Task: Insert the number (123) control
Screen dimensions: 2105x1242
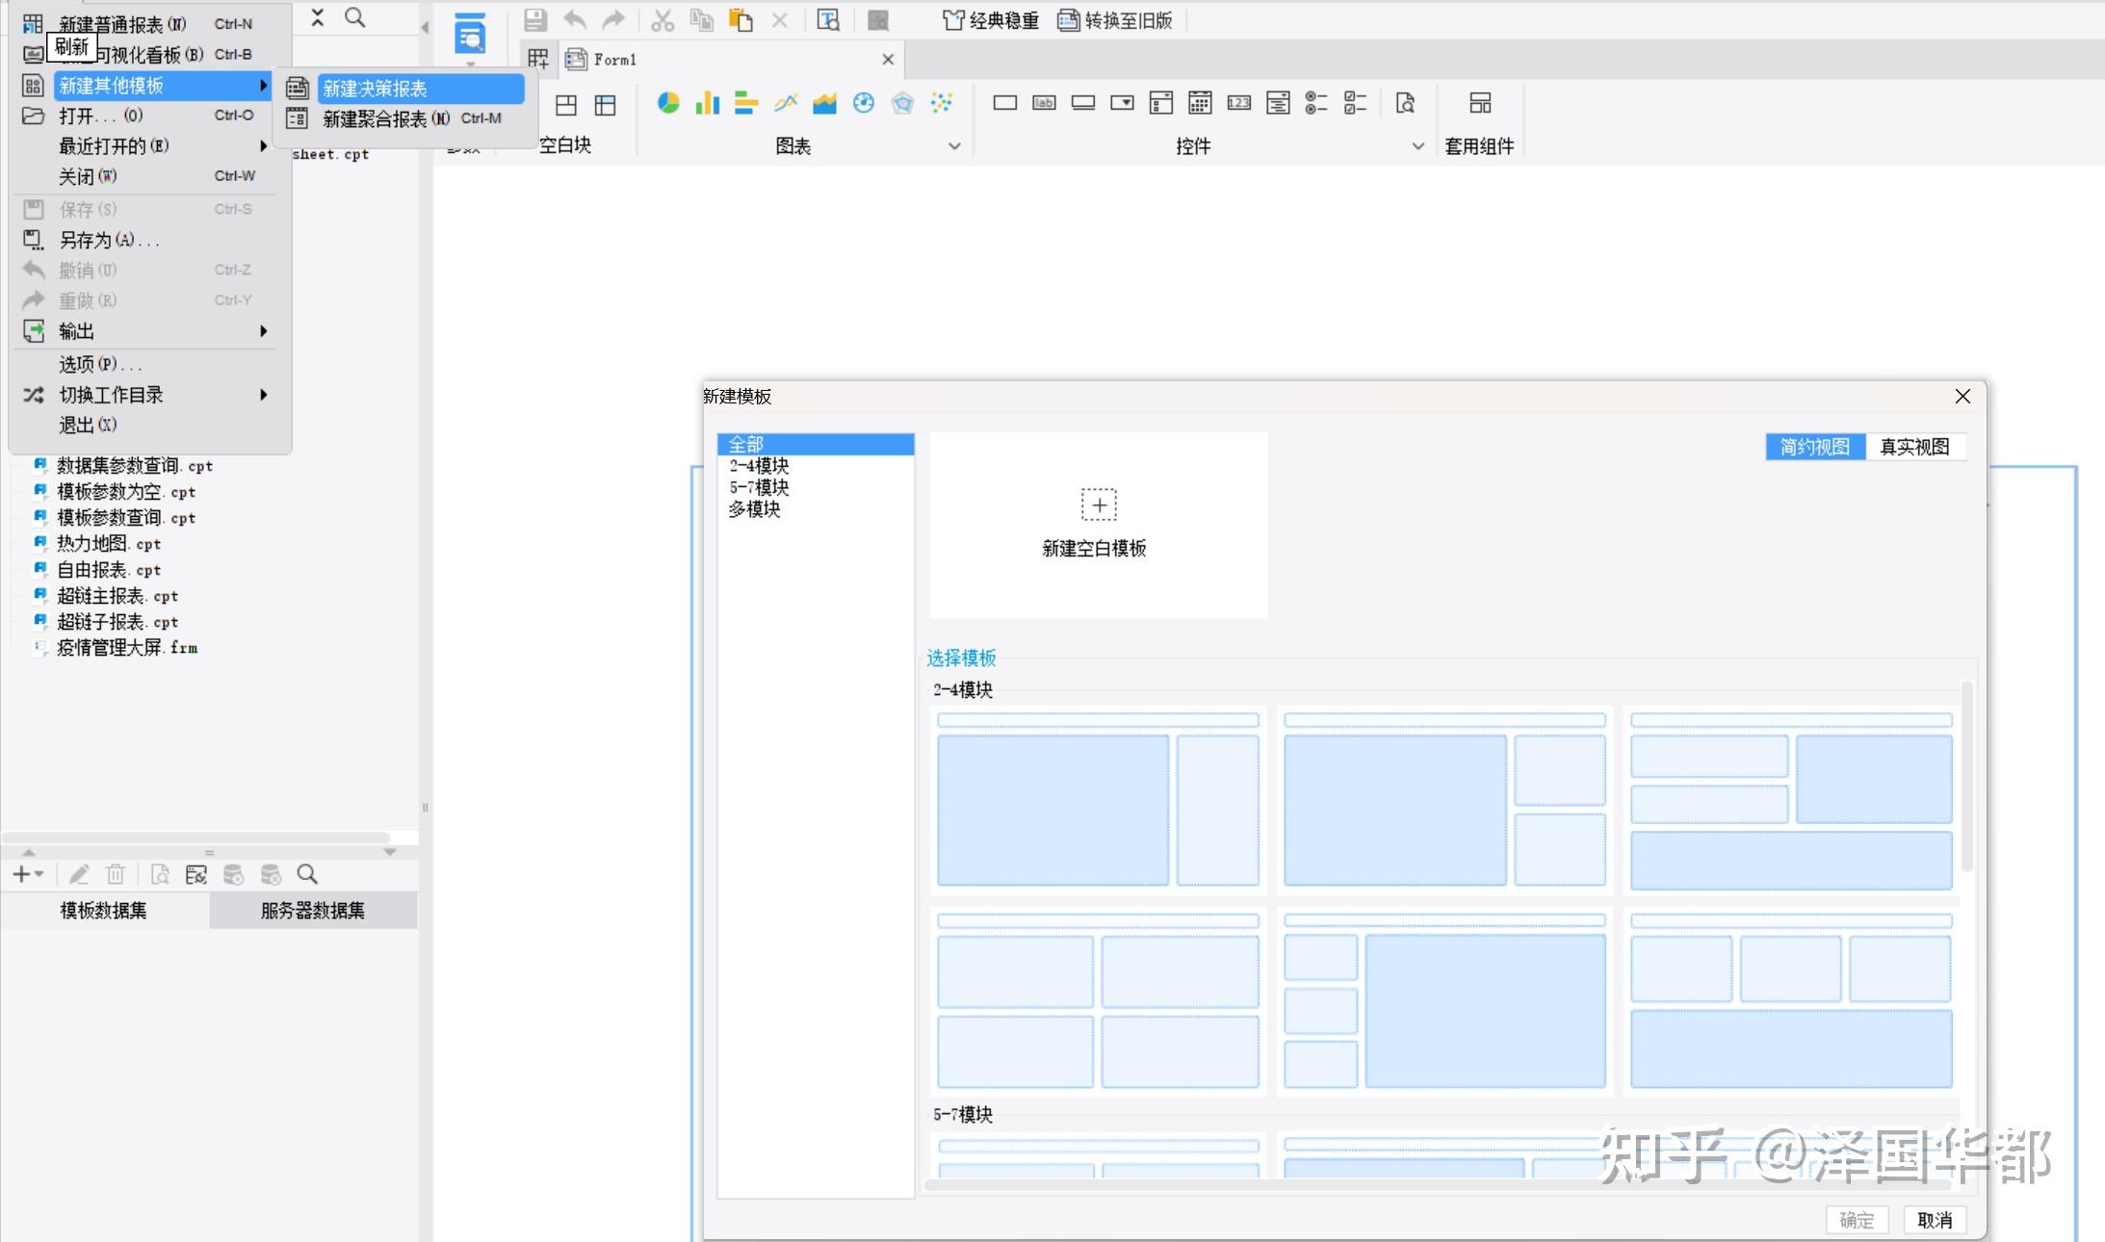Action: click(x=1239, y=103)
